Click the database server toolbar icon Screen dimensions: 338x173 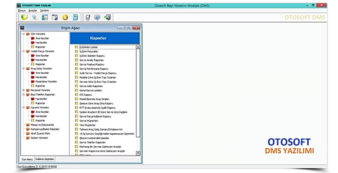click(x=88, y=17)
